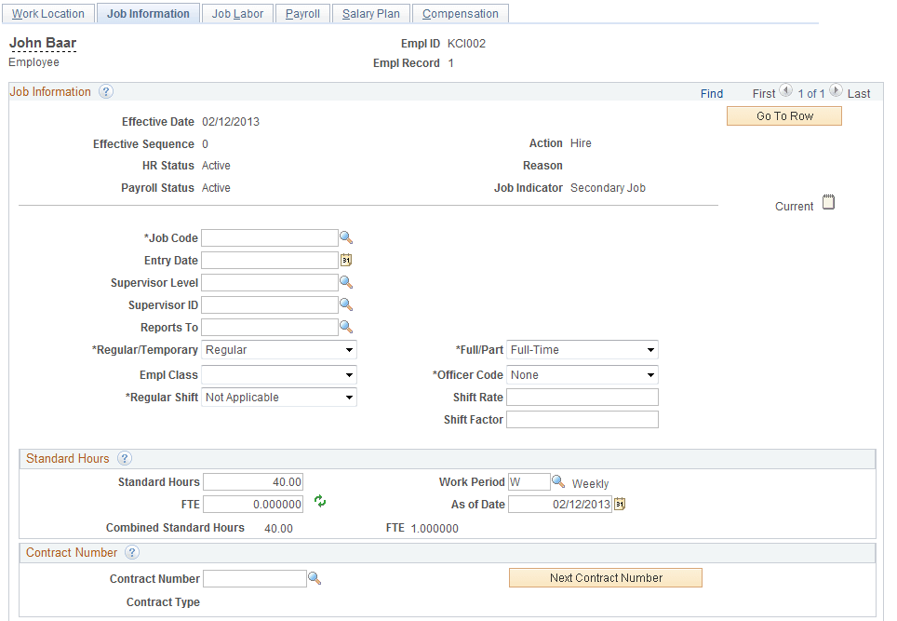Screen dimensions: 897x621
Task: Click the Current notepad icon
Action: point(828,202)
